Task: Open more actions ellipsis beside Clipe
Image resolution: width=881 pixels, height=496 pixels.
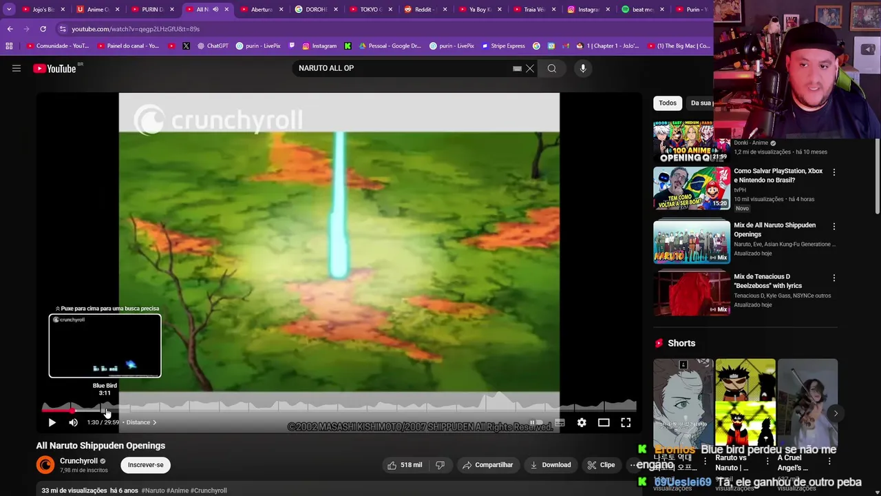Action: (633, 465)
